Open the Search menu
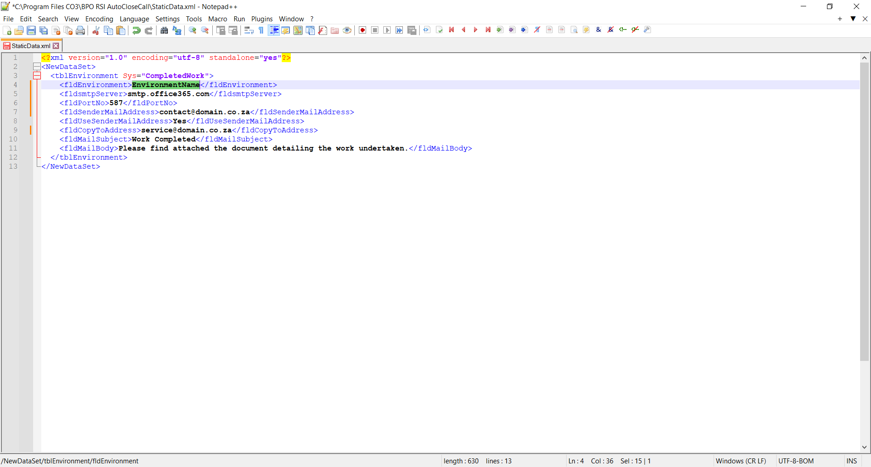This screenshot has height=467, width=871. tap(48, 19)
